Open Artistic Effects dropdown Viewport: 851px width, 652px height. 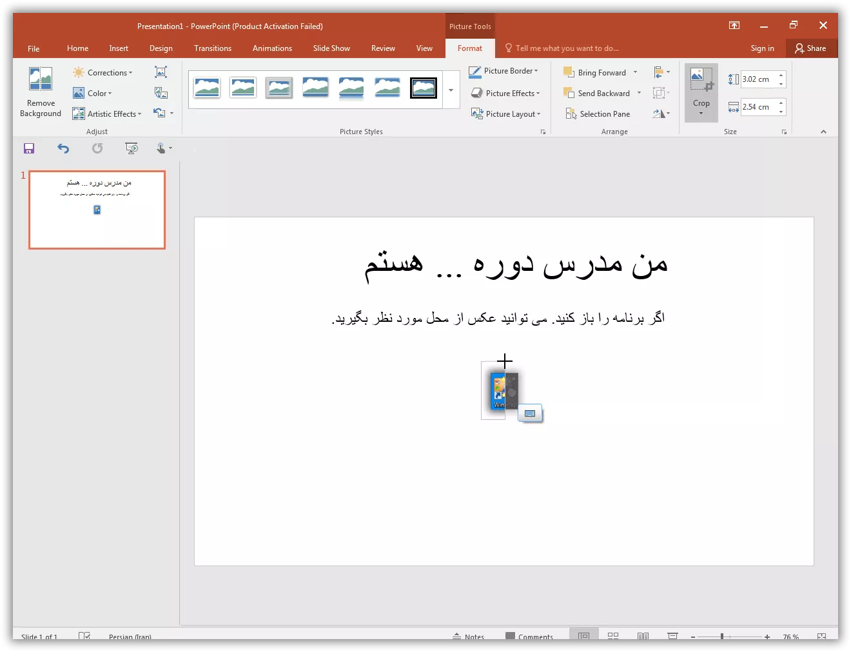click(x=107, y=114)
